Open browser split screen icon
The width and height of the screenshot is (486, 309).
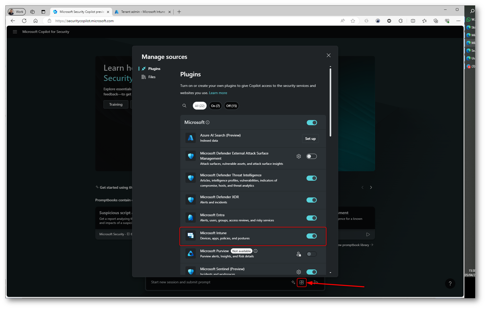(413, 21)
